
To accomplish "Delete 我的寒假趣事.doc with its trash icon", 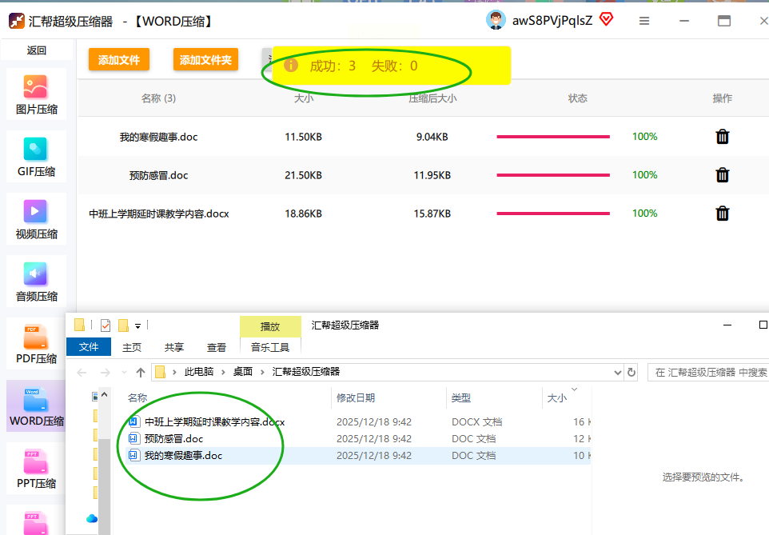I will tap(723, 137).
